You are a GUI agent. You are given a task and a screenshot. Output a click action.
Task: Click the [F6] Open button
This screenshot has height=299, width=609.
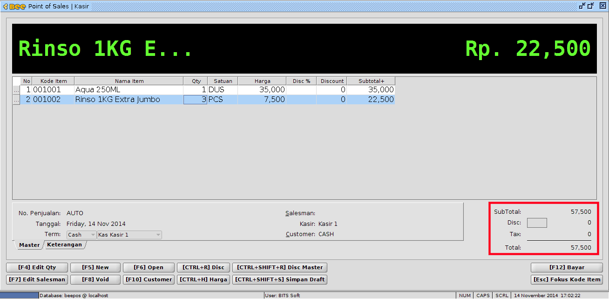149,267
